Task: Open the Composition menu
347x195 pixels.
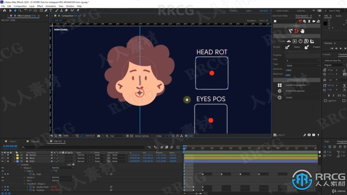Action: [x=20, y=6]
